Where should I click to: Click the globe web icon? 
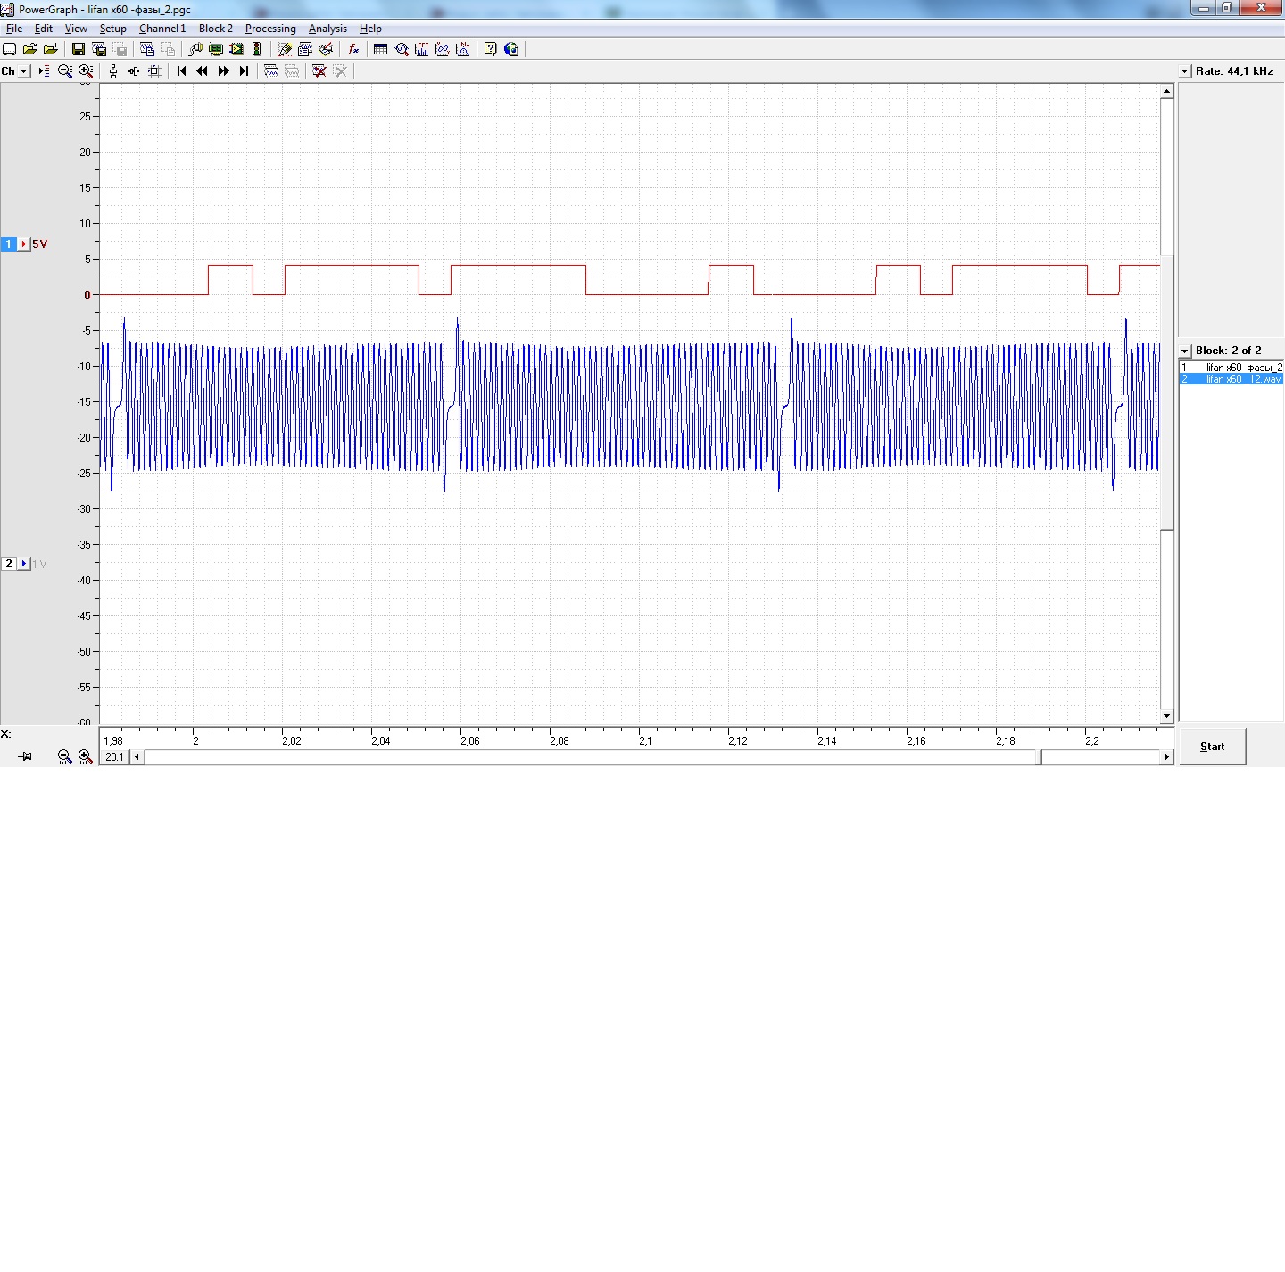click(x=511, y=50)
